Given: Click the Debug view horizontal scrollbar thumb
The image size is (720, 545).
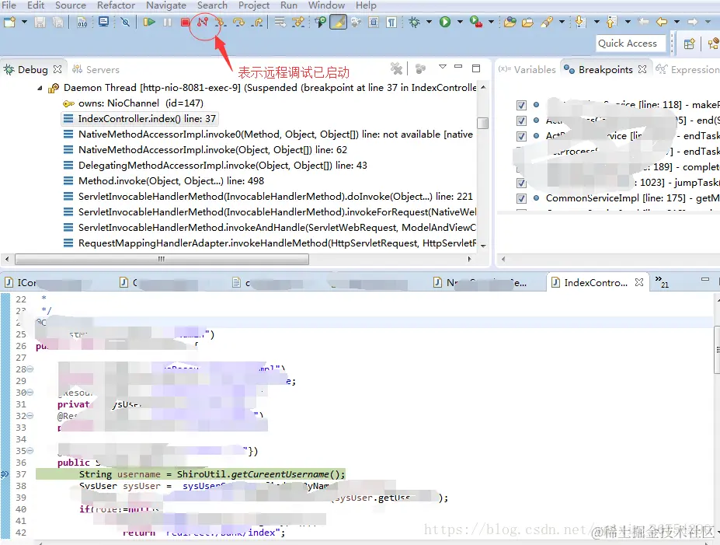Looking at the screenshot, I should [x=162, y=260].
